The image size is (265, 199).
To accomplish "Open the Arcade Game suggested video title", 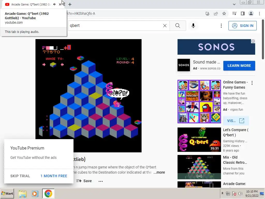I will pyautogui.click(x=234, y=184).
